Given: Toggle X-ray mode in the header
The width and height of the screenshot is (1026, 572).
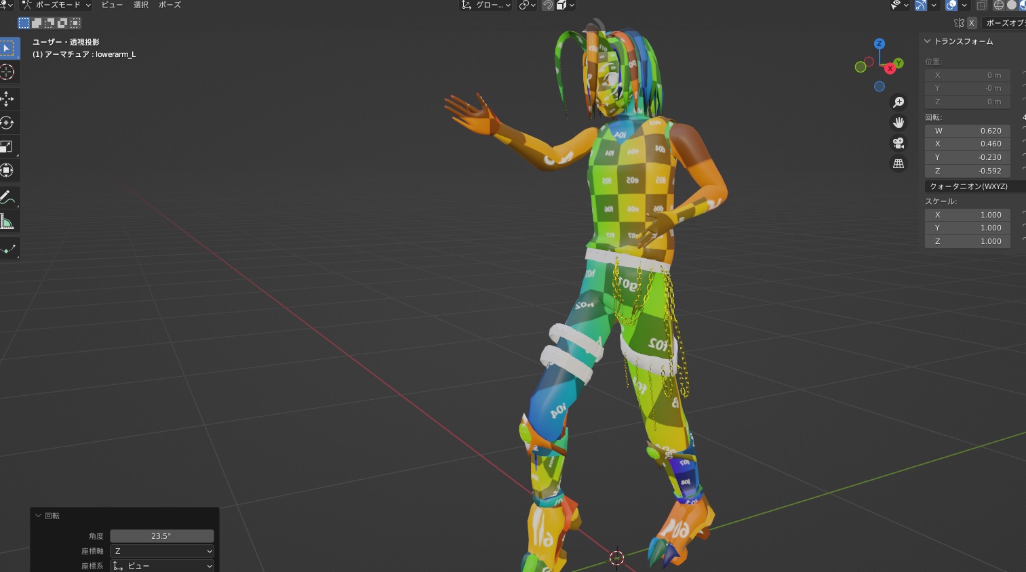Looking at the screenshot, I should [980, 5].
